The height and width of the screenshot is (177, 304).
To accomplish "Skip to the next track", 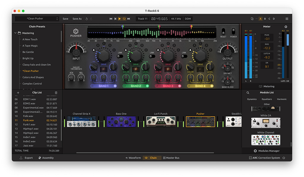I will [129, 19].
